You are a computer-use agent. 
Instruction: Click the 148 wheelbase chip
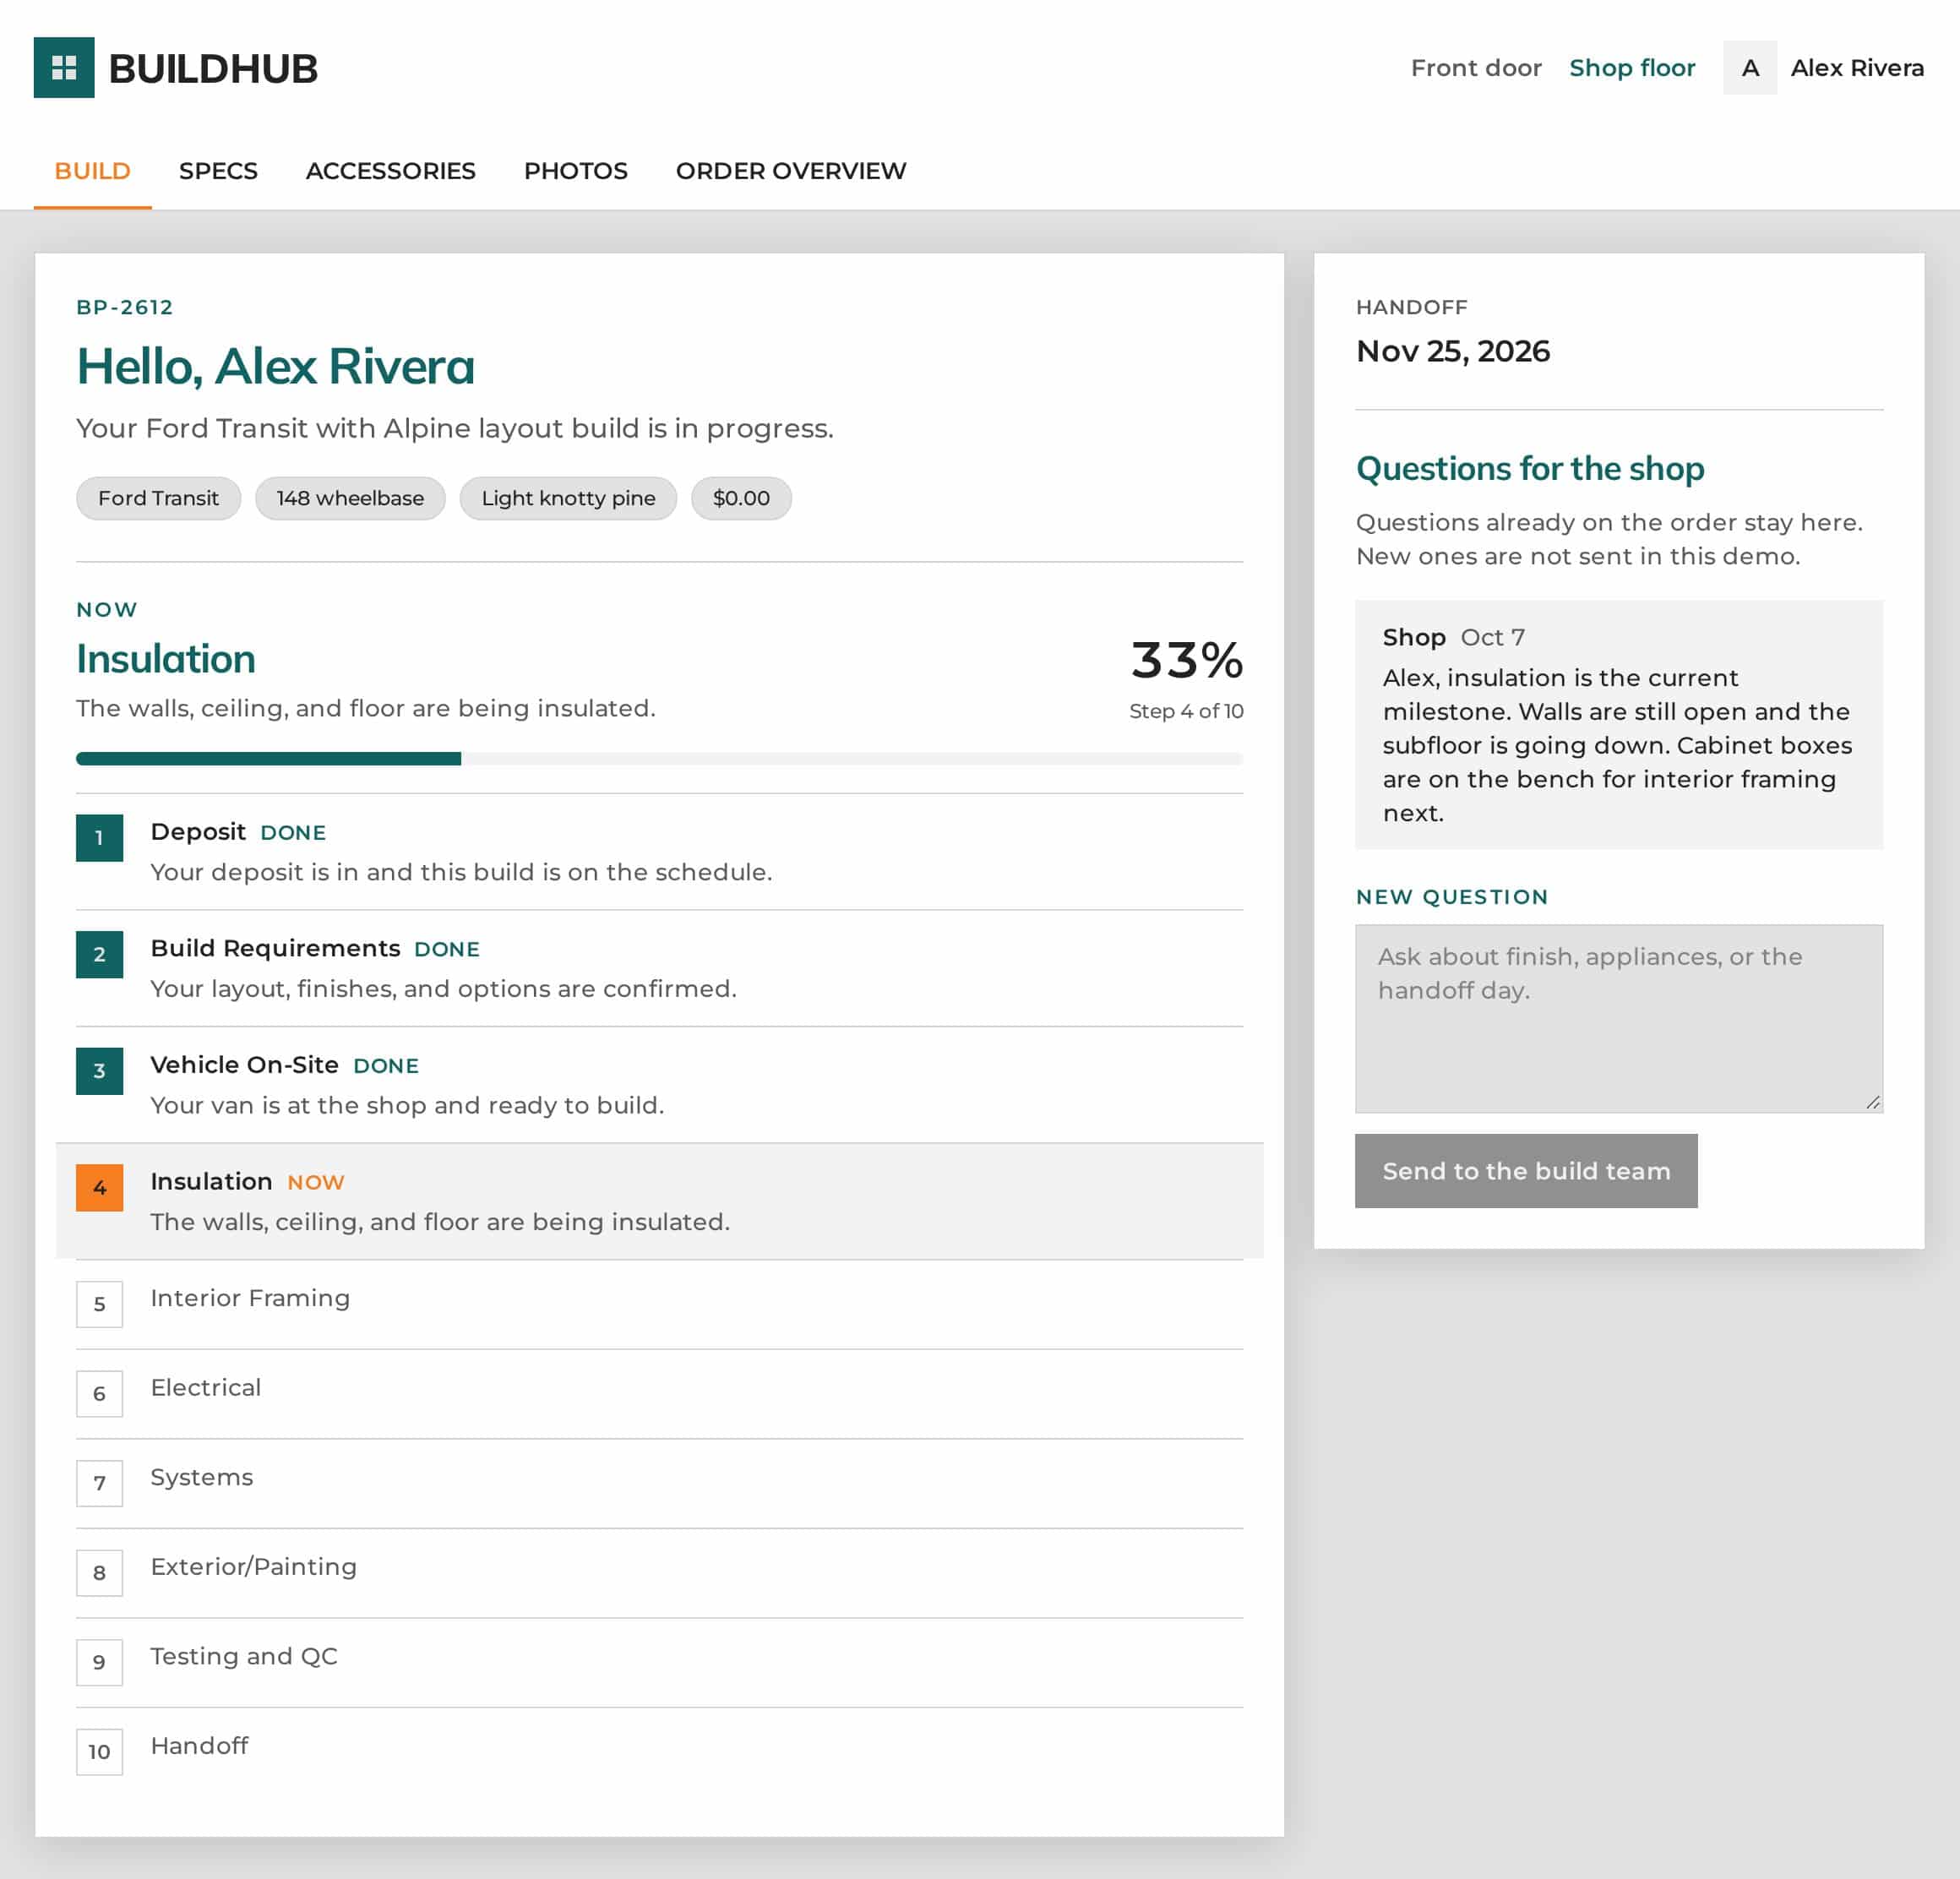(350, 498)
